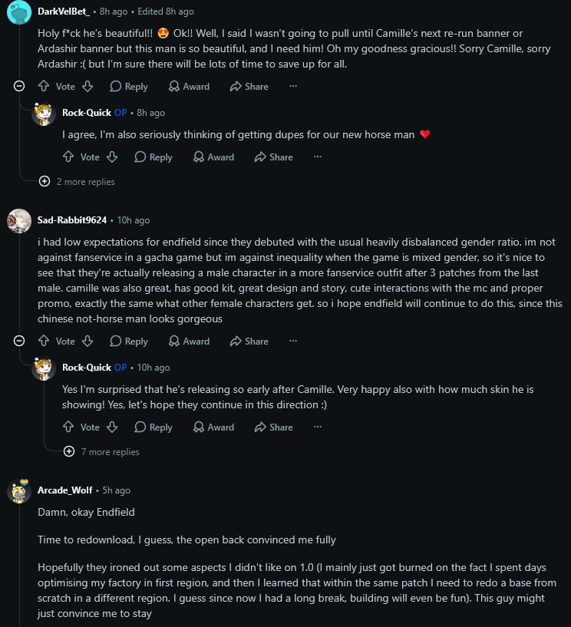Collapse DarkVelBet_'s comment thread
The width and height of the screenshot is (571, 627).
click(19, 86)
